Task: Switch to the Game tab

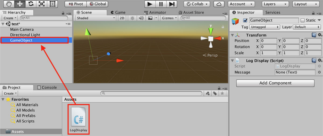Action: coord(118,13)
